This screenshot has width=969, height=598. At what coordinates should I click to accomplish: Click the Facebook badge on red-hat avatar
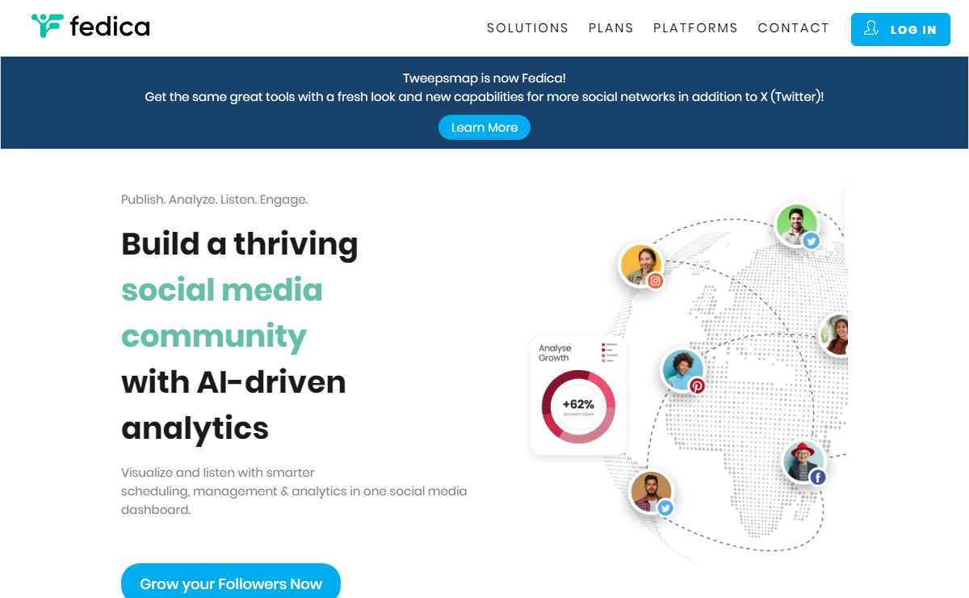(x=817, y=478)
